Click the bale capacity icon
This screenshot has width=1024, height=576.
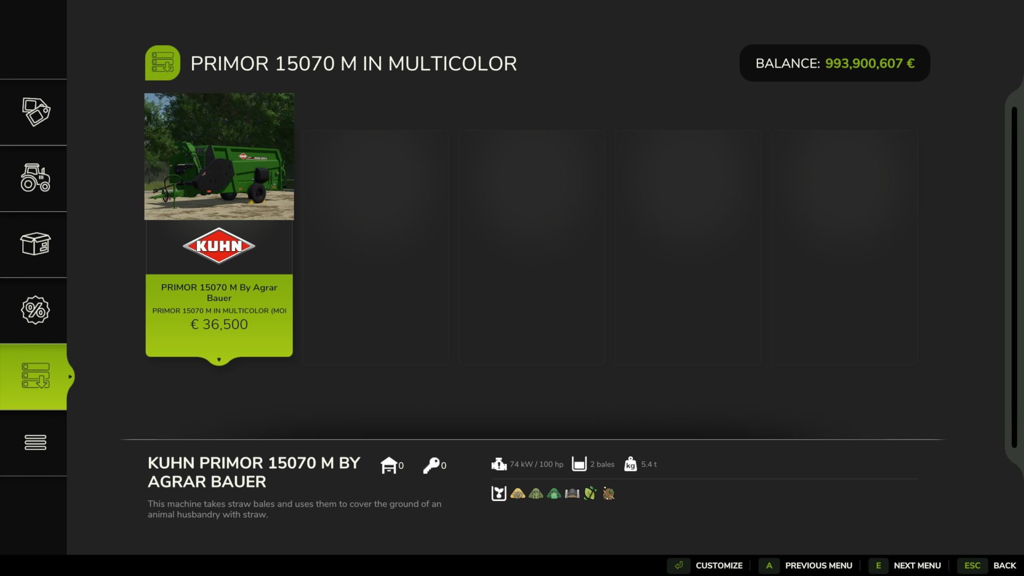(579, 464)
